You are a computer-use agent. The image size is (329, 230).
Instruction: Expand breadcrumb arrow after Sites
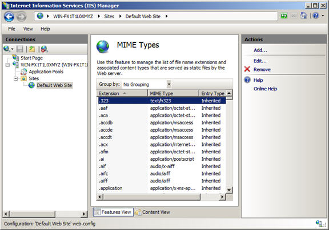[x=120, y=16]
